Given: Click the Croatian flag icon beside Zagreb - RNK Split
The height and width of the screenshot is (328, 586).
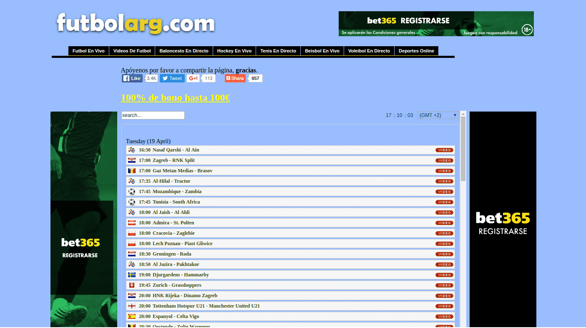Looking at the screenshot, I should click(132, 160).
